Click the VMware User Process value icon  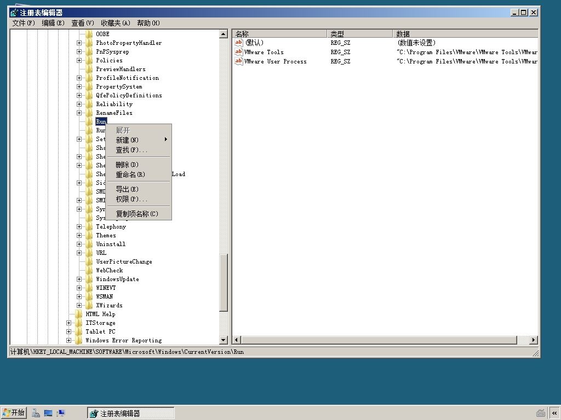(x=239, y=61)
